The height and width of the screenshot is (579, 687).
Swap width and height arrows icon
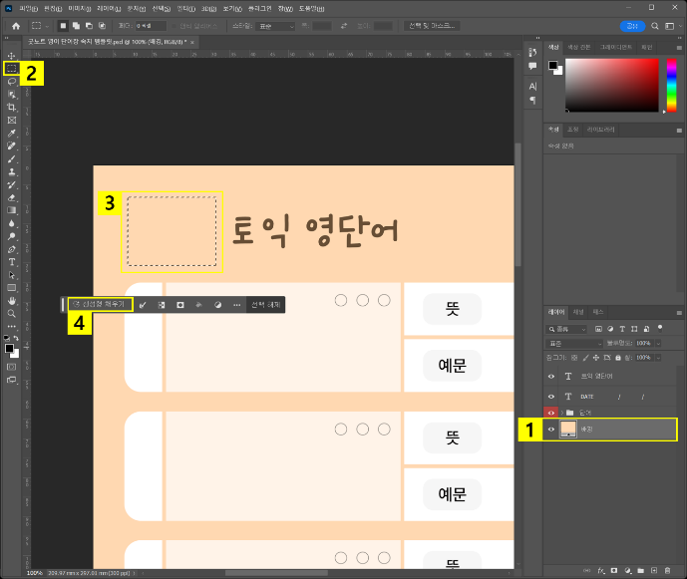(x=344, y=26)
